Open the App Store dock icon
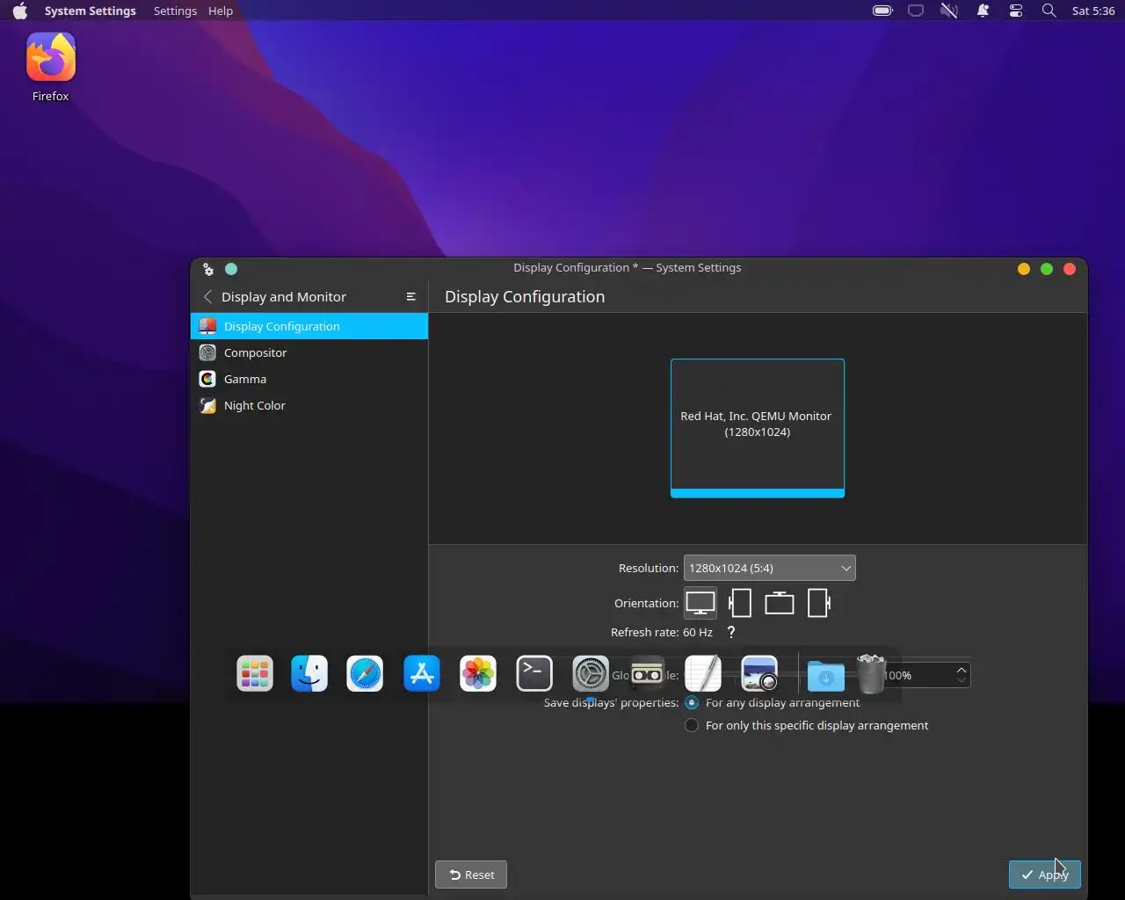1125x900 pixels. coord(422,674)
